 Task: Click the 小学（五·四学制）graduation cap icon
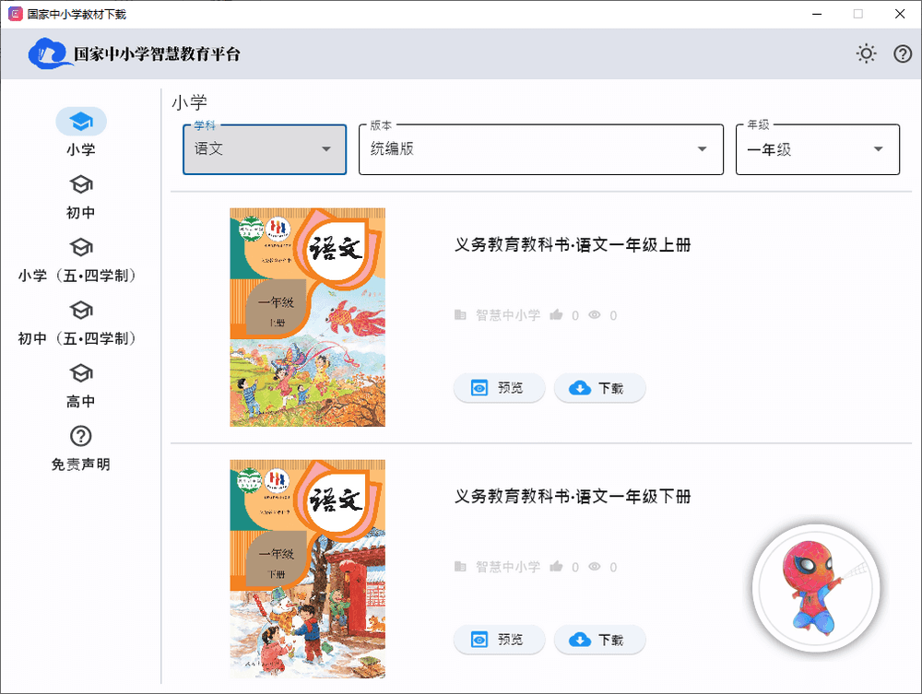(81, 246)
